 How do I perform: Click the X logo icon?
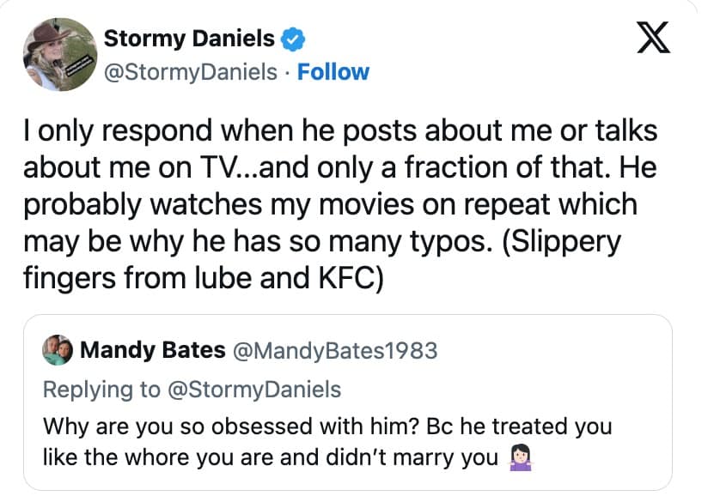(652, 40)
